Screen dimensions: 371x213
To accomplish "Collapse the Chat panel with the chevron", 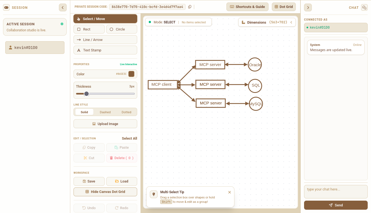I will [x=308, y=7].
